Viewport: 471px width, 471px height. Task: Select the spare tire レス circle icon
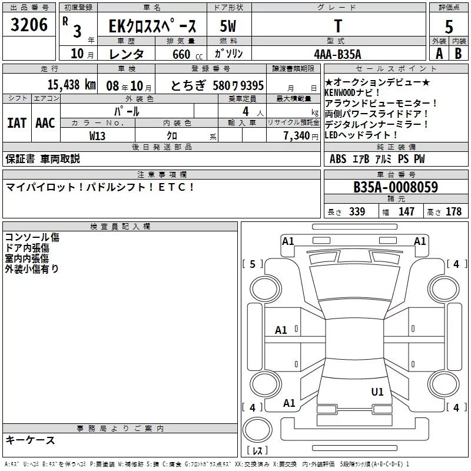pyautogui.click(x=257, y=430)
